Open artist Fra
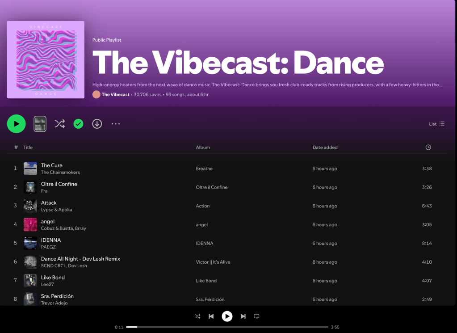The width and height of the screenshot is (457, 333). coord(44,191)
